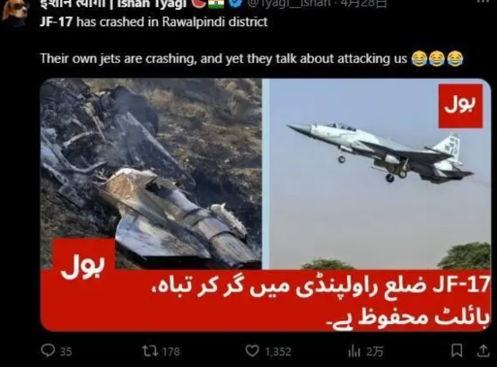Open the poster's dog profile avatar
This screenshot has width=497, height=367.
click(13, 10)
